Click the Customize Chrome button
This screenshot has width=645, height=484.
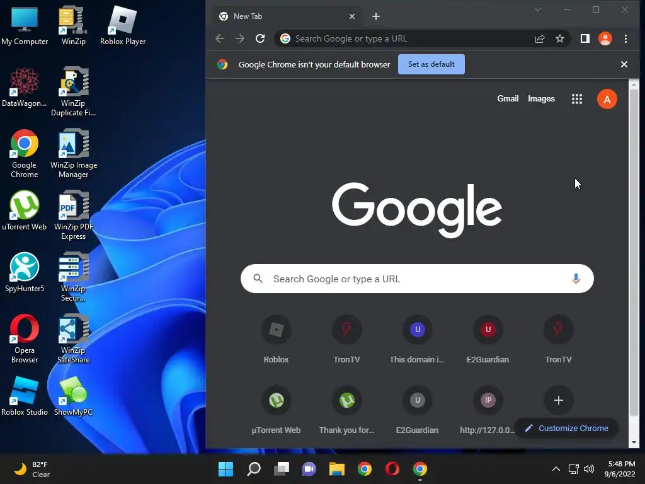point(566,429)
